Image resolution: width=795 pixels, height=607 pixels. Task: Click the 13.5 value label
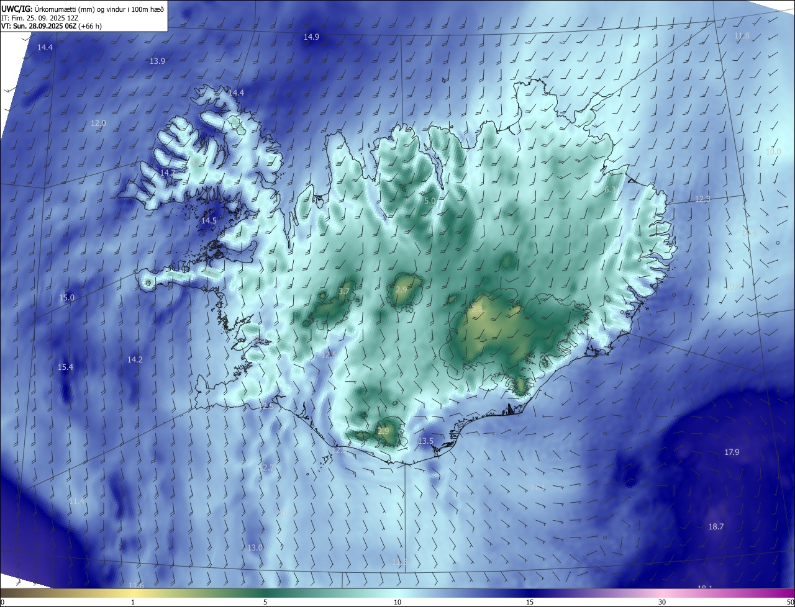425,441
